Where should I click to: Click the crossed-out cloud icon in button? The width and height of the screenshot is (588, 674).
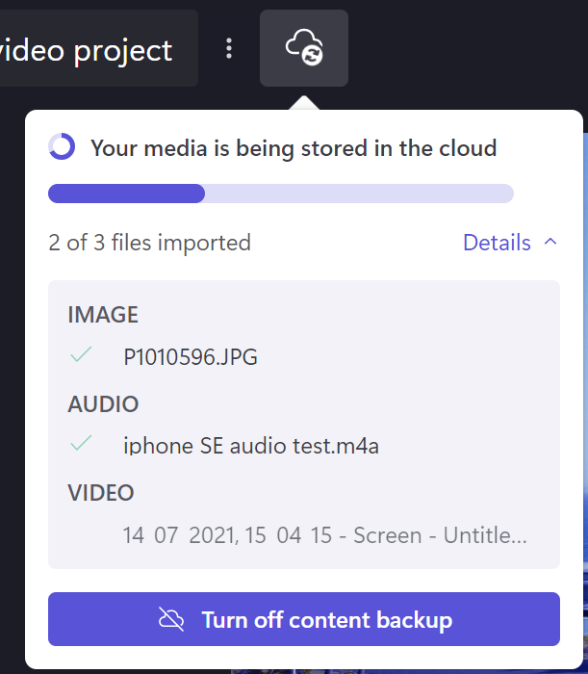pos(171,619)
